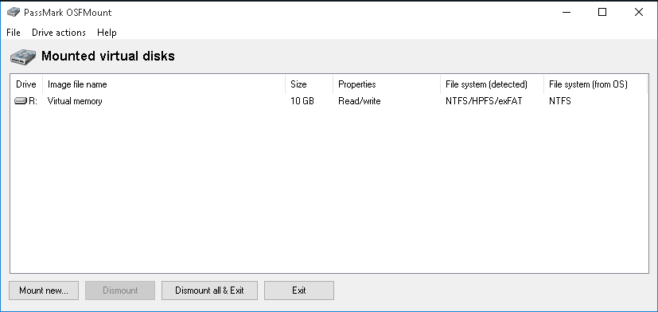Click the NTFS from OS cell
This screenshot has height=312, width=658.
point(560,101)
